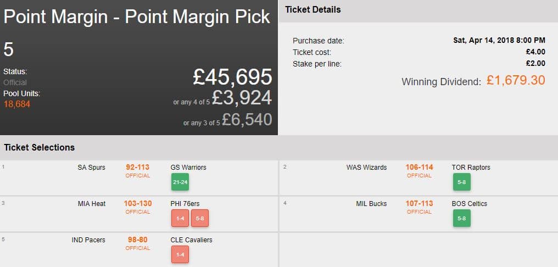Select the 106-114 Wizards vs Raptors score
Screen dimensions: 558x267
pos(419,168)
